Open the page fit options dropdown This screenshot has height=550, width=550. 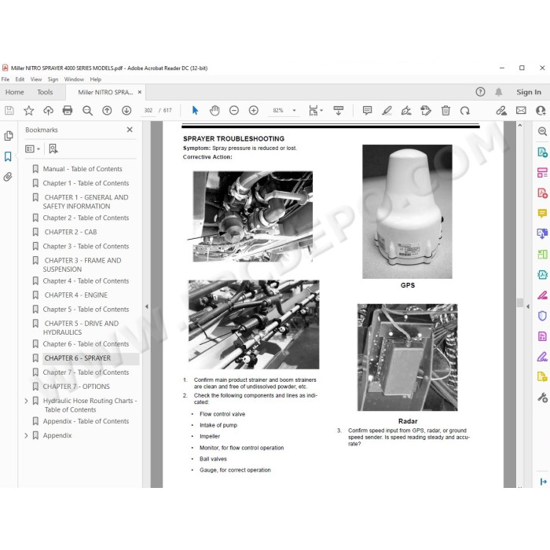(x=316, y=111)
